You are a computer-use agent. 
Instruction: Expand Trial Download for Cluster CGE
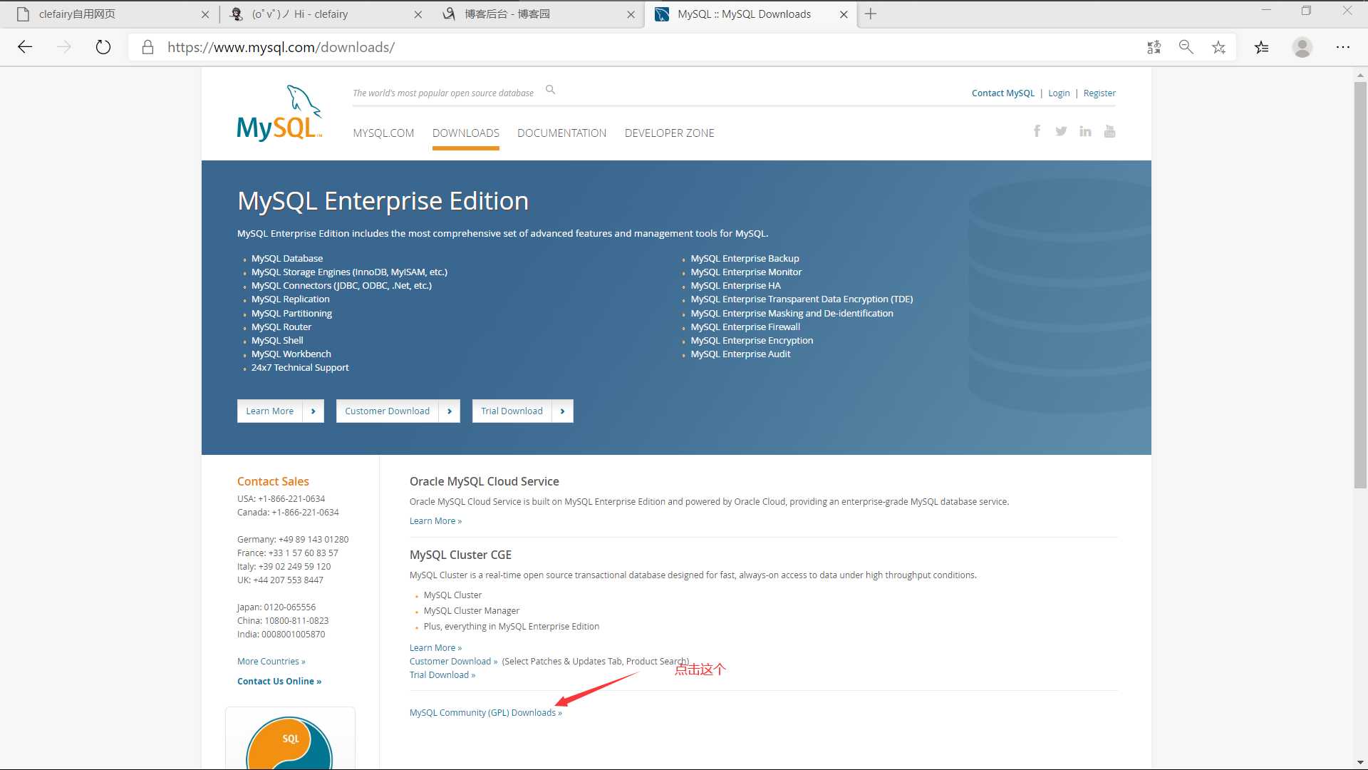(x=442, y=674)
